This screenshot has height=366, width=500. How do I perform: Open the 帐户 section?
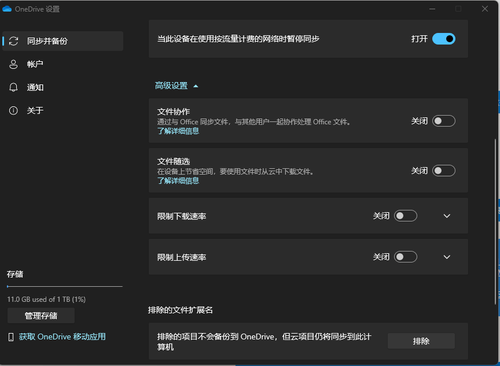[x=63, y=64]
